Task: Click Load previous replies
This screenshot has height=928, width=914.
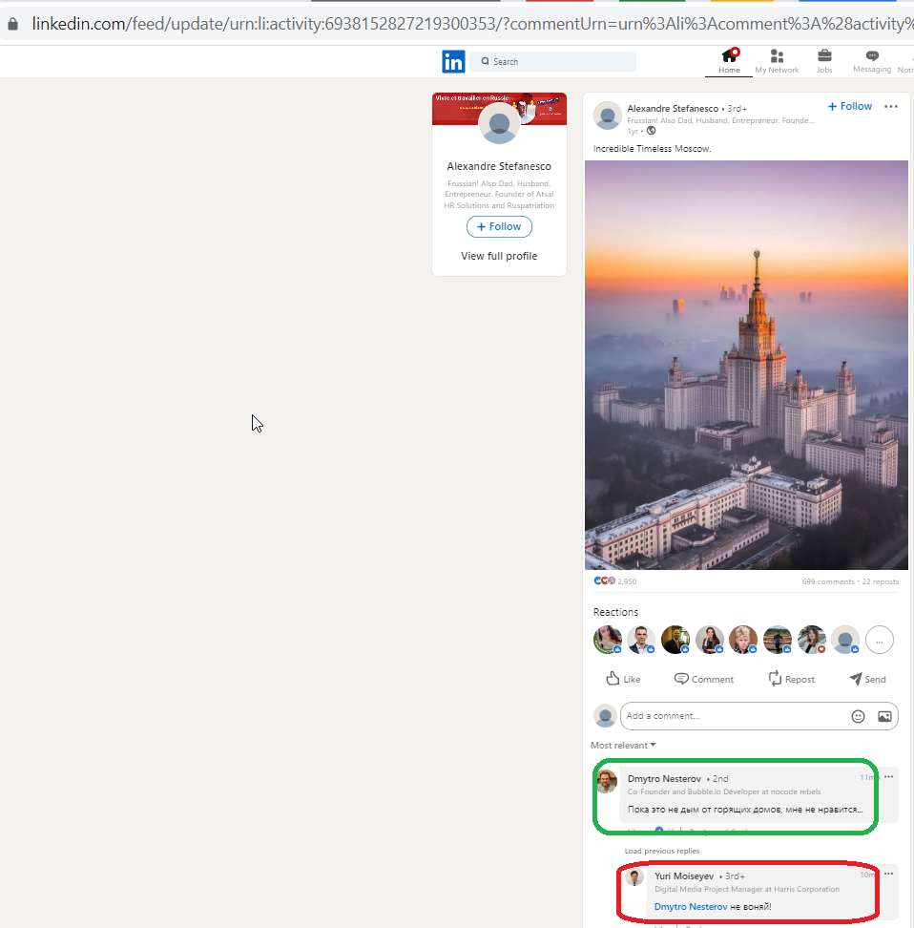Action: (x=662, y=851)
